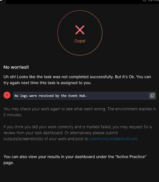Click the word 'page.' at the bottom

(9, 163)
